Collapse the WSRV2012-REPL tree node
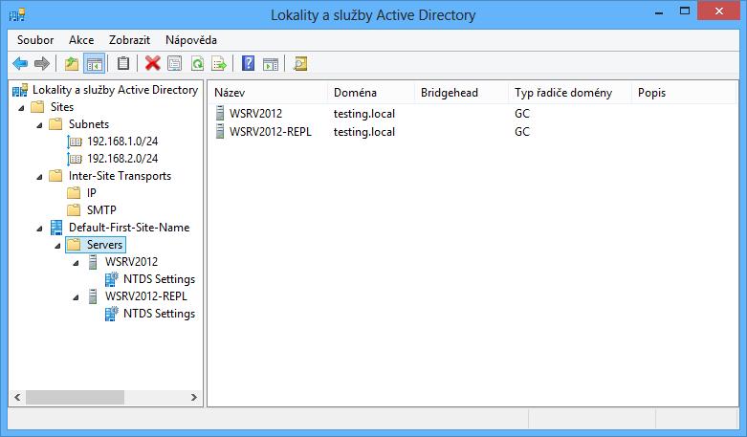The height and width of the screenshot is (437, 747). (x=76, y=297)
